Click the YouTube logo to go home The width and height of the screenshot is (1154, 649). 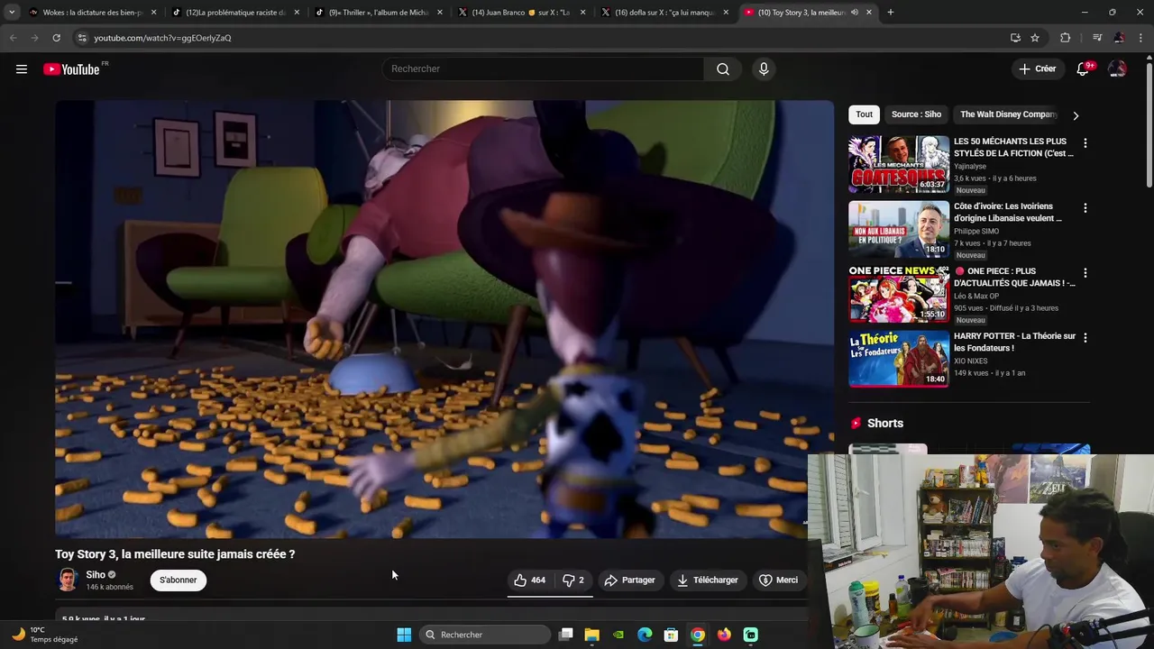coord(71,69)
